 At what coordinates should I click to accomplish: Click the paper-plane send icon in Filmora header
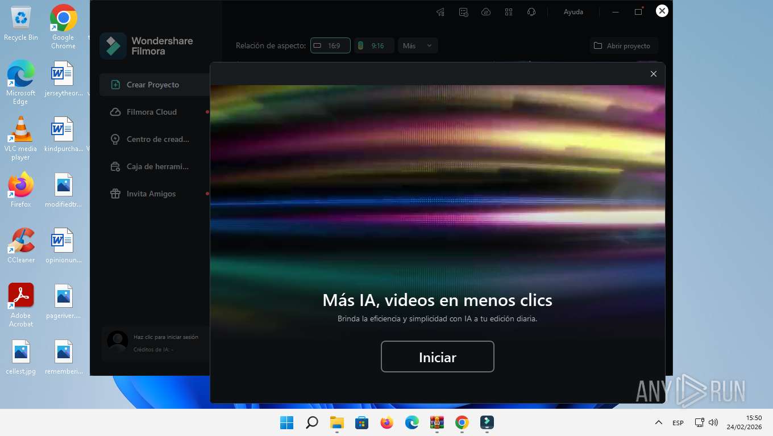[x=440, y=12]
